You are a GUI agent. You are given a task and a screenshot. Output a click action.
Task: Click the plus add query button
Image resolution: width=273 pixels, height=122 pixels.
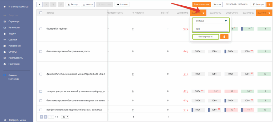point(39,5)
